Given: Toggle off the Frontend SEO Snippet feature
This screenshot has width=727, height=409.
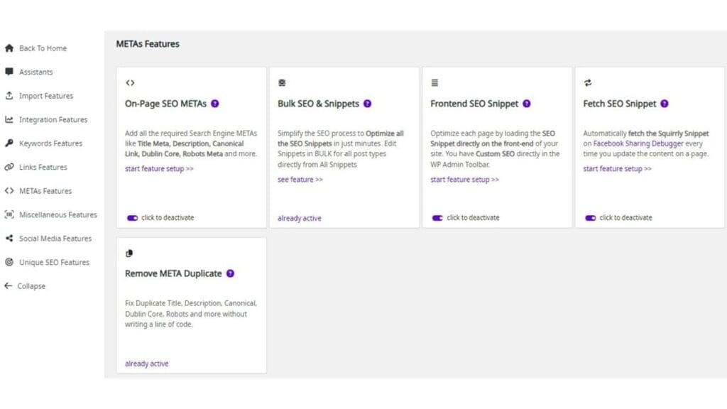Looking at the screenshot, I should pos(438,218).
